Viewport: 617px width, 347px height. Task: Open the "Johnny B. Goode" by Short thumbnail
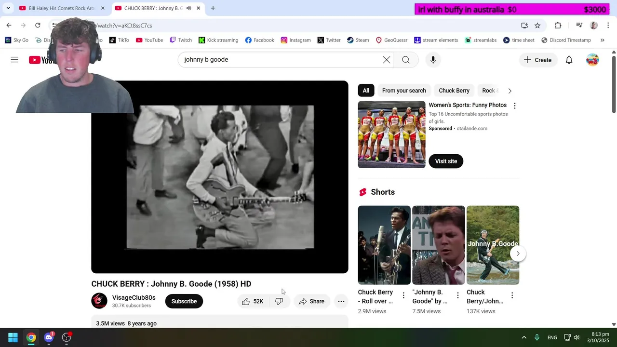[x=439, y=245]
